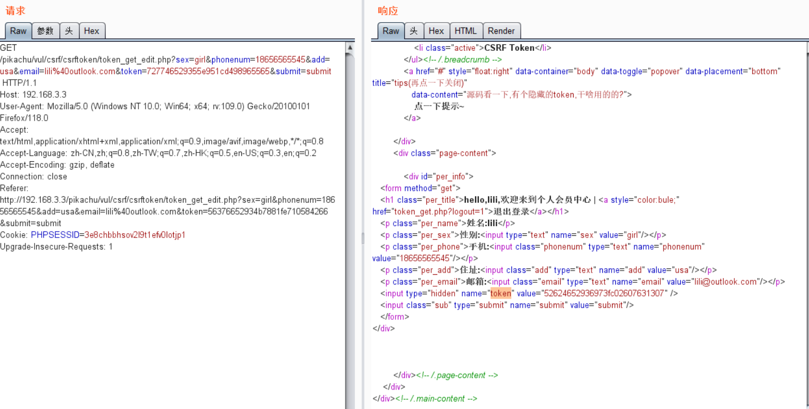Switch to the 头 tab in the response panel
The width and height of the screenshot is (809, 409).
click(x=413, y=31)
